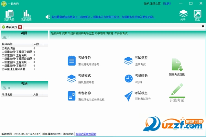Click the 注销 logout link
This screenshot has height=137, width=206.
click(167, 3)
